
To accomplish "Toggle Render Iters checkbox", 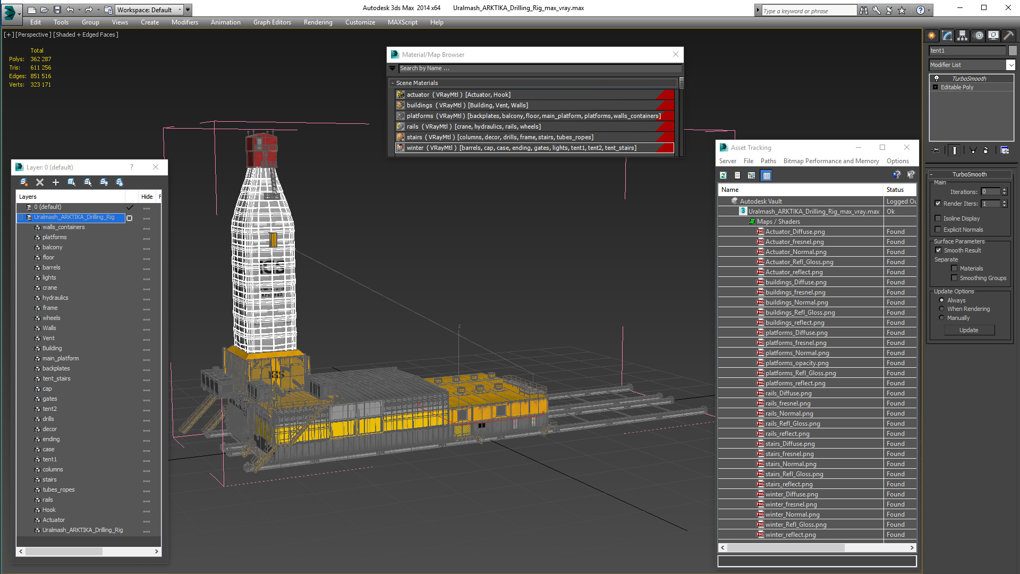I will (938, 204).
